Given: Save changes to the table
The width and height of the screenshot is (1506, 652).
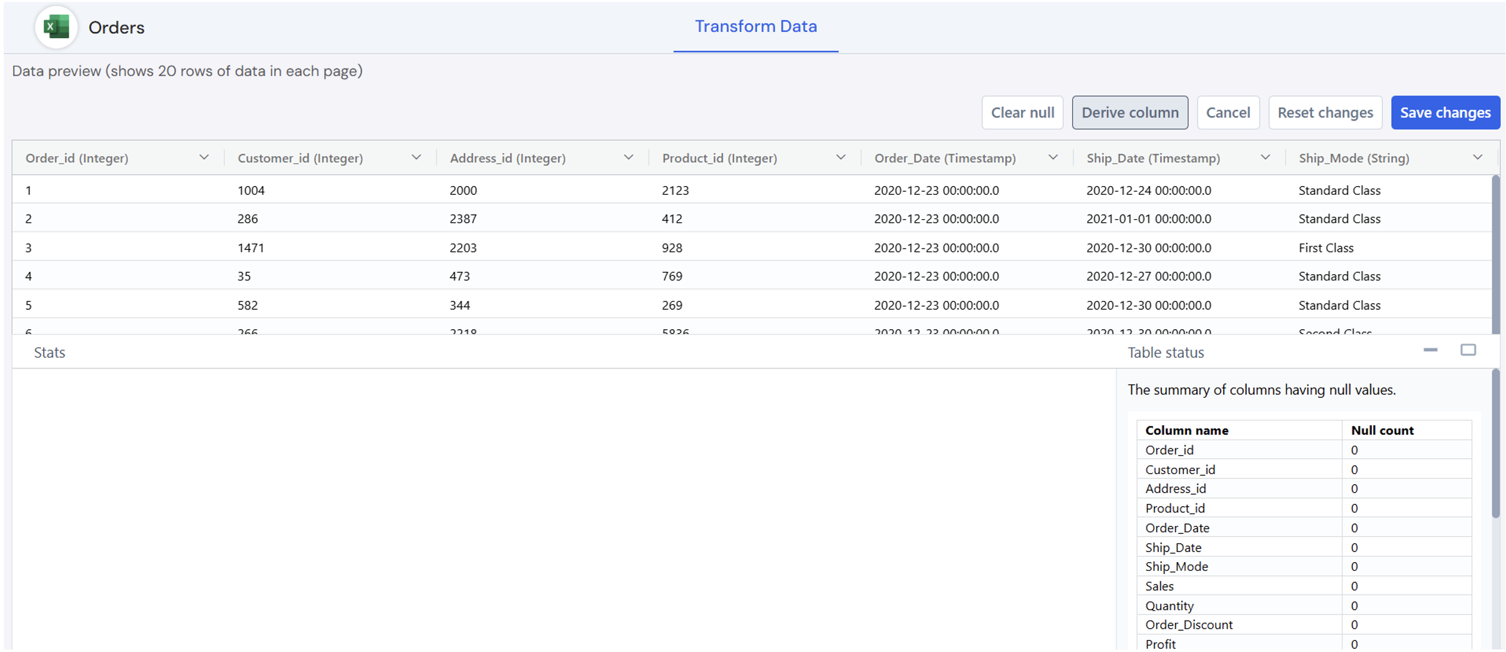Looking at the screenshot, I should 1445,112.
